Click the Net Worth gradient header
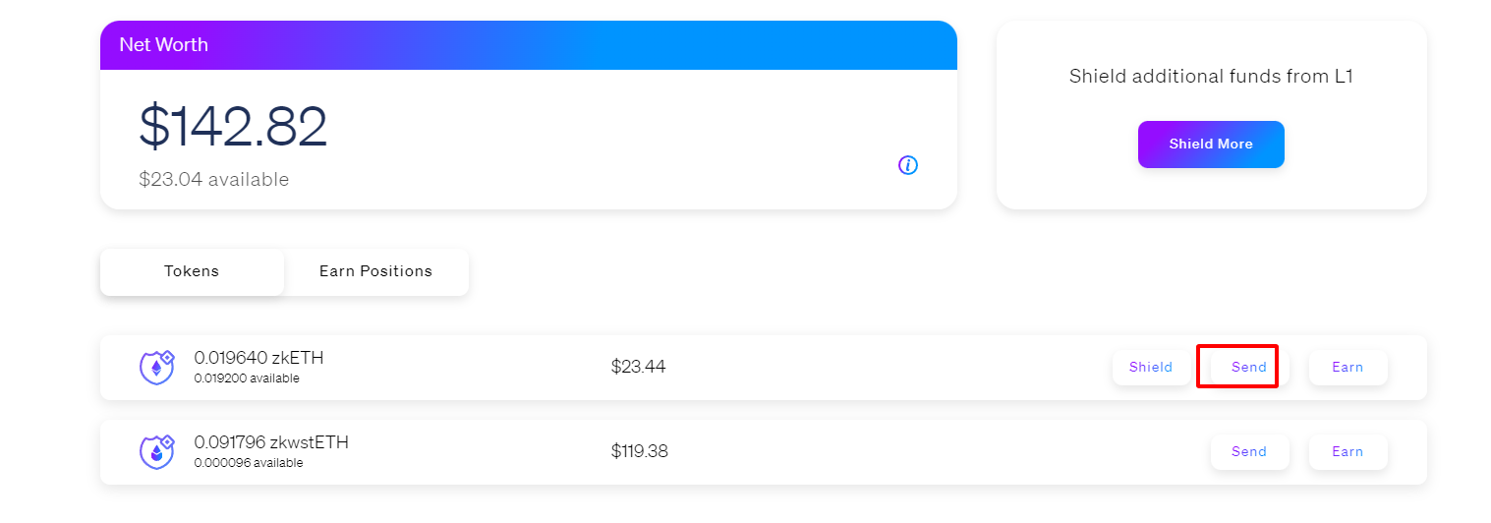This screenshot has height=523, width=1491. click(x=529, y=45)
